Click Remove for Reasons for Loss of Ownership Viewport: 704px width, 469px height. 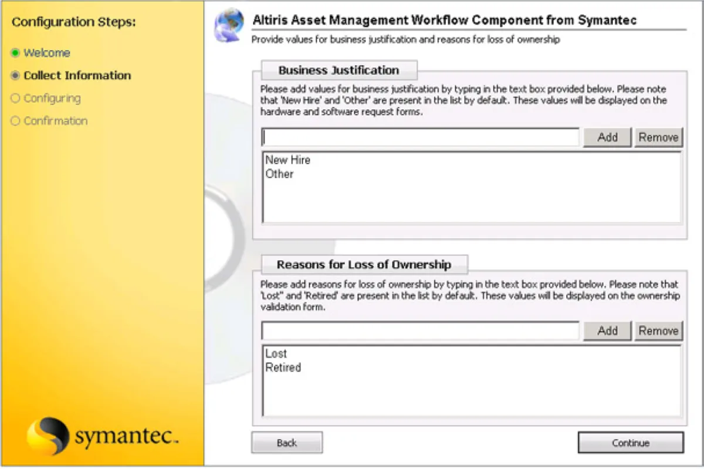tap(658, 330)
